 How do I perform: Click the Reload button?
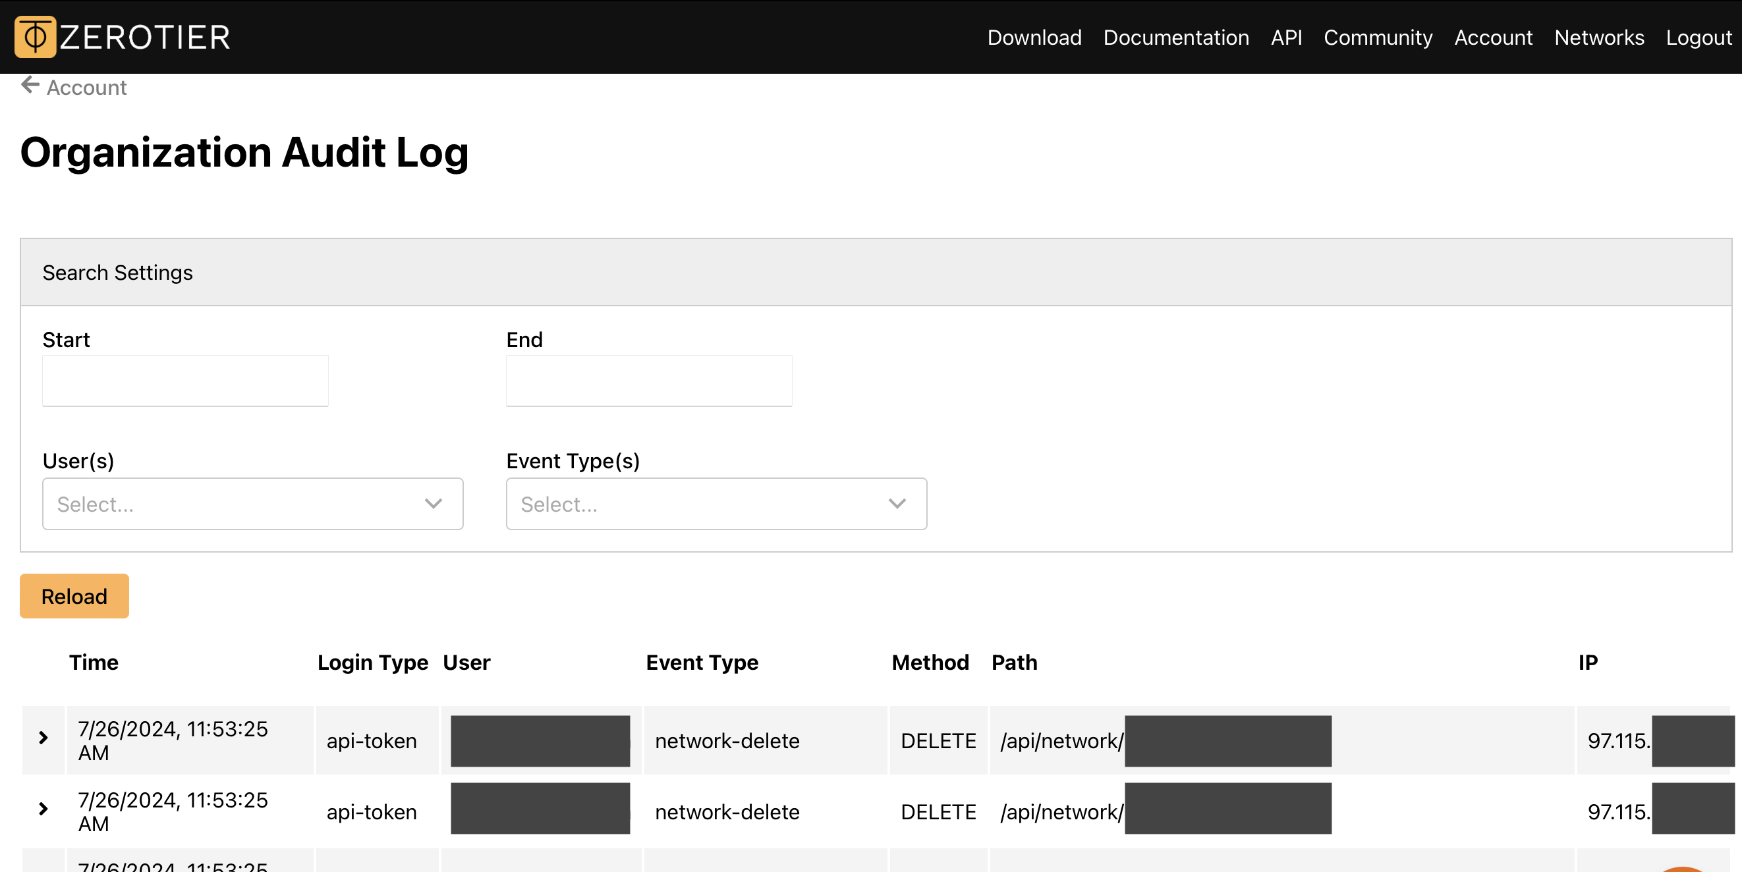click(74, 596)
